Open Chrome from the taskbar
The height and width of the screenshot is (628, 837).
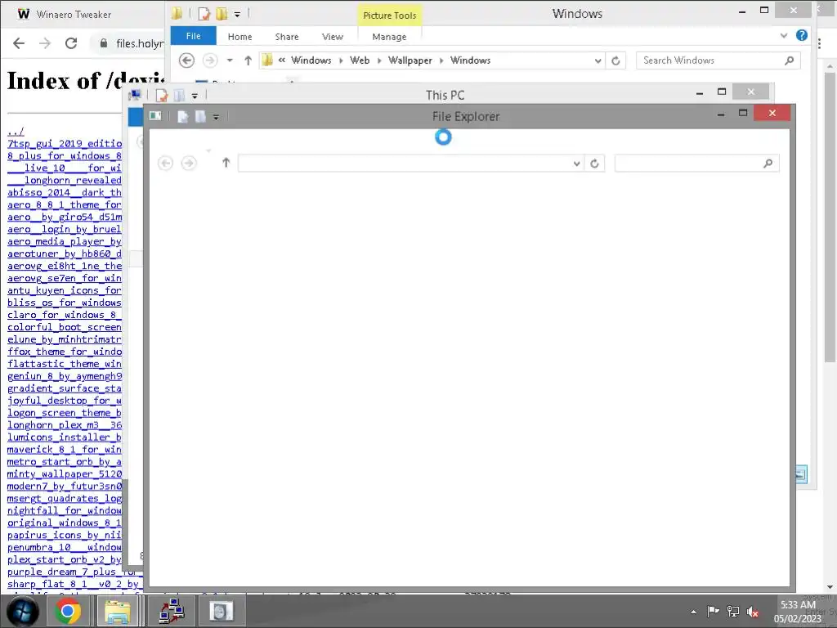click(67, 611)
